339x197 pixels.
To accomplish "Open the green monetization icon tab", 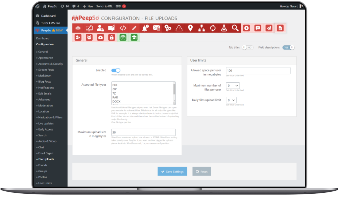I will [123, 37].
